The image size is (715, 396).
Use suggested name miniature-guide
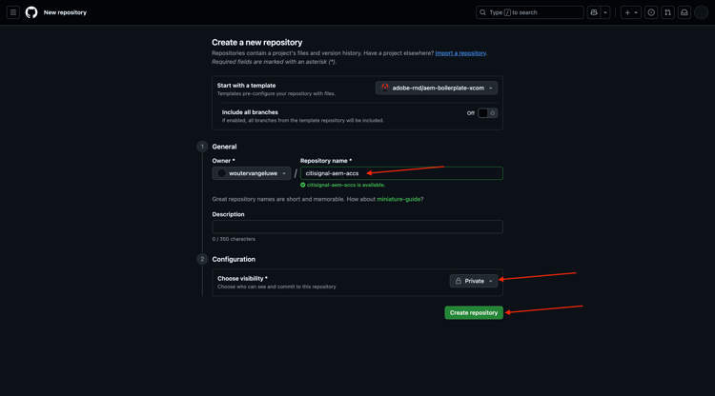pyautogui.click(x=399, y=199)
